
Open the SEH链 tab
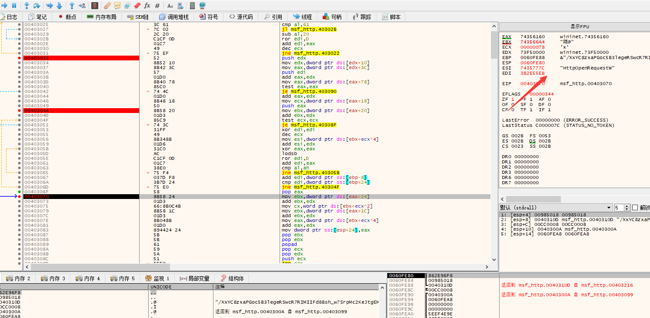click(x=138, y=17)
